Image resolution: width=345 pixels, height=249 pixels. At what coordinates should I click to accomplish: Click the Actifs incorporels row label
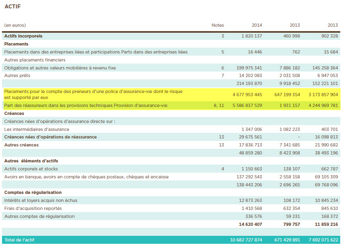(24, 36)
